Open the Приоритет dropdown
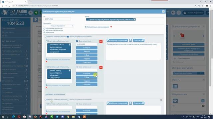The width and height of the screenshot is (213, 119). [x=59, y=26]
